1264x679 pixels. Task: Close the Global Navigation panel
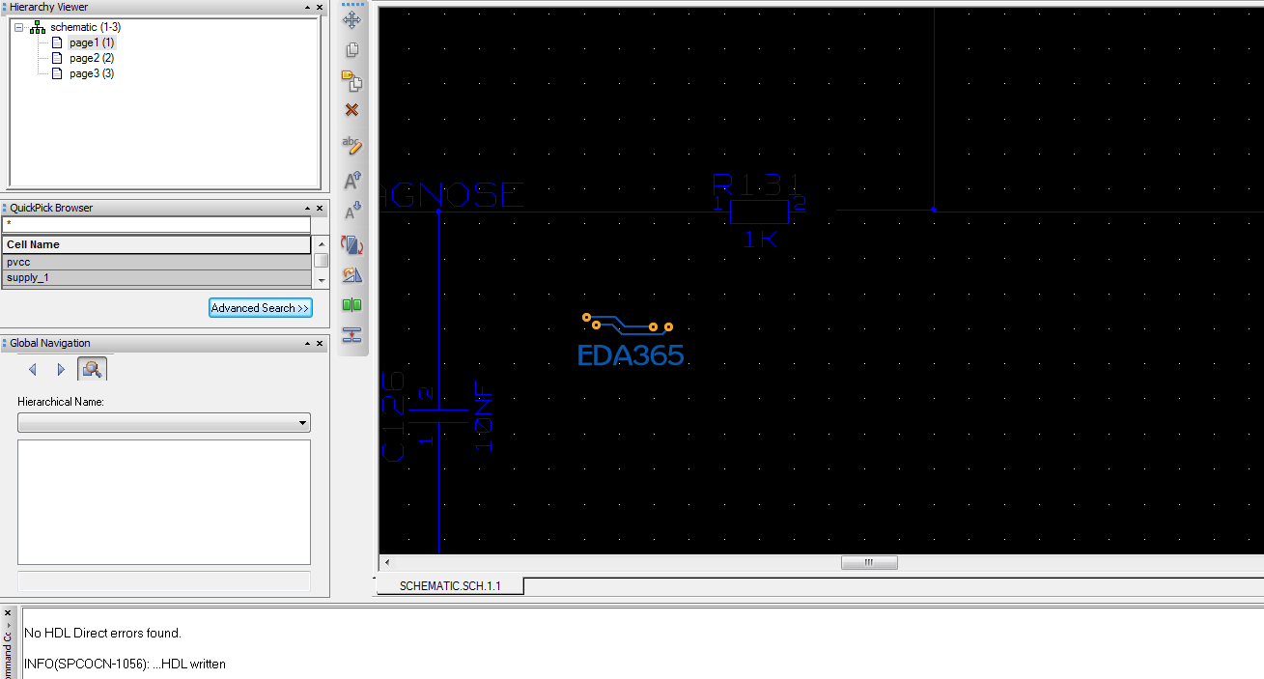tap(320, 343)
